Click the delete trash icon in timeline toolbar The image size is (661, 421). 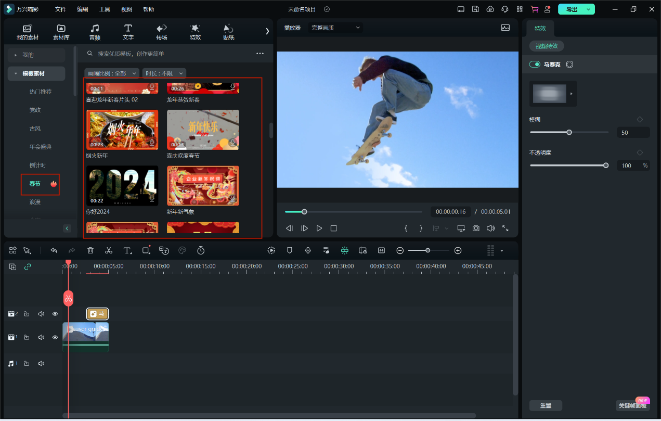[90, 250]
